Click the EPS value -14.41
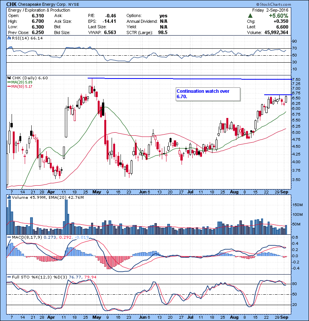309x321 pixels. coord(109,21)
